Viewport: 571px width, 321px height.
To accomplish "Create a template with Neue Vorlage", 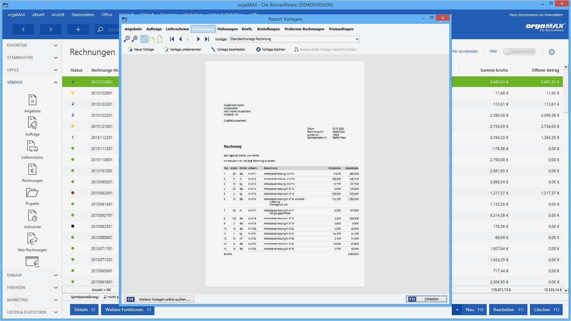I will [x=141, y=50].
